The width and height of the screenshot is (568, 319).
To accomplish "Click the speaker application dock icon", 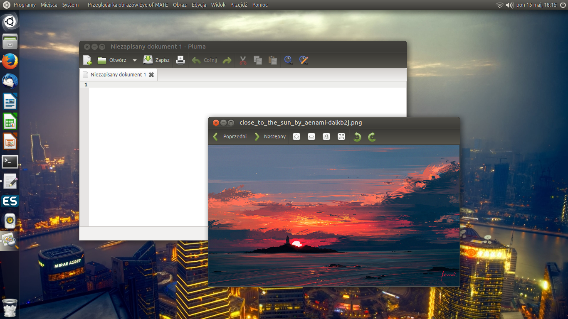I will [x=10, y=221].
